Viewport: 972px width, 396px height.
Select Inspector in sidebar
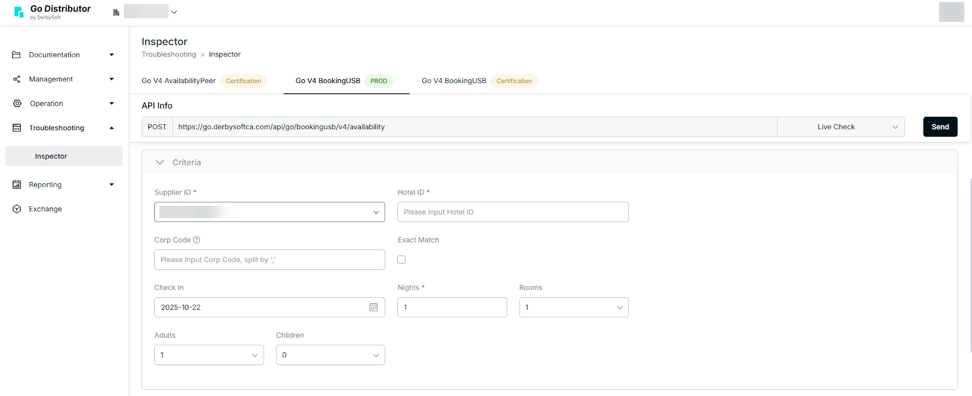point(64,156)
